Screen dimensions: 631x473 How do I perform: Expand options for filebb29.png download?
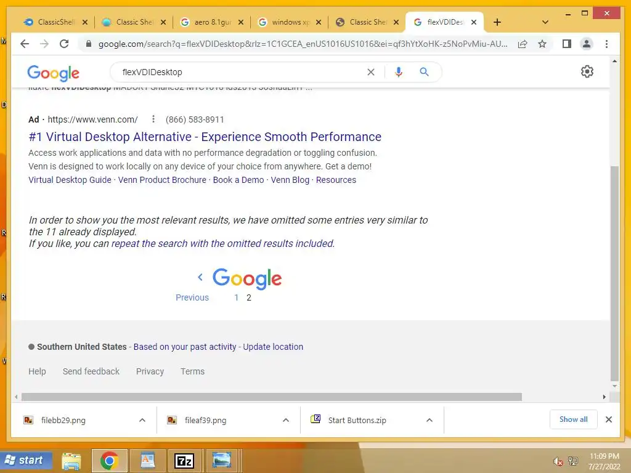click(x=142, y=420)
